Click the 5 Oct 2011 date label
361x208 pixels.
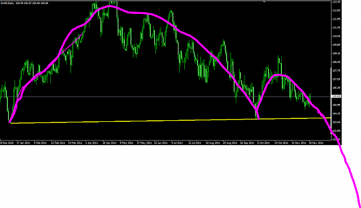[263, 143]
